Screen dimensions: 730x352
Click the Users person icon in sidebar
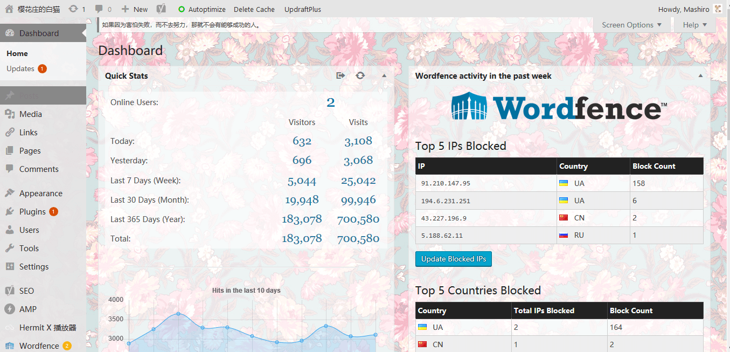[x=10, y=230]
